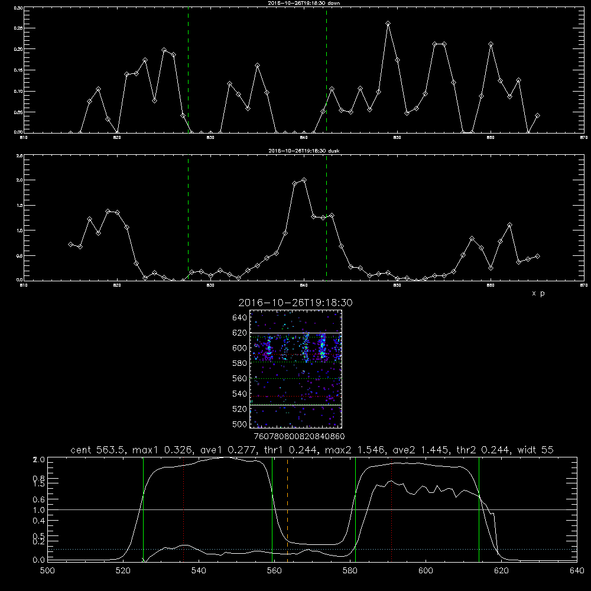Click the "580" x-axis label of bottom plot

tap(350, 571)
